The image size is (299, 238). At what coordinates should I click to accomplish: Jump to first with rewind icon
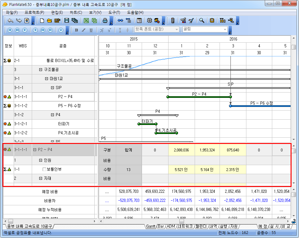click(10, 30)
